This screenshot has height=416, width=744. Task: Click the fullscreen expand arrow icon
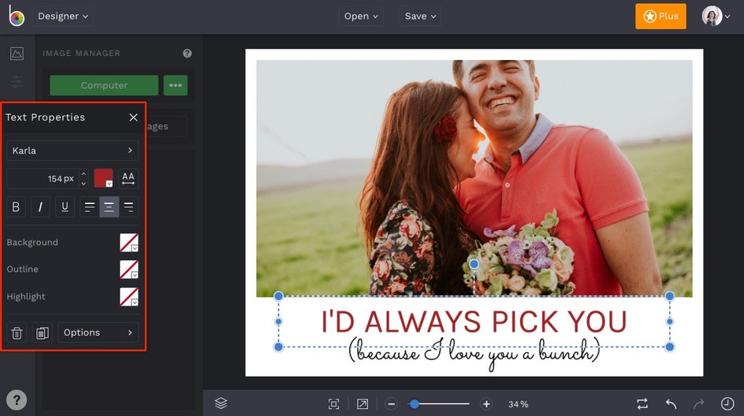tap(363, 403)
